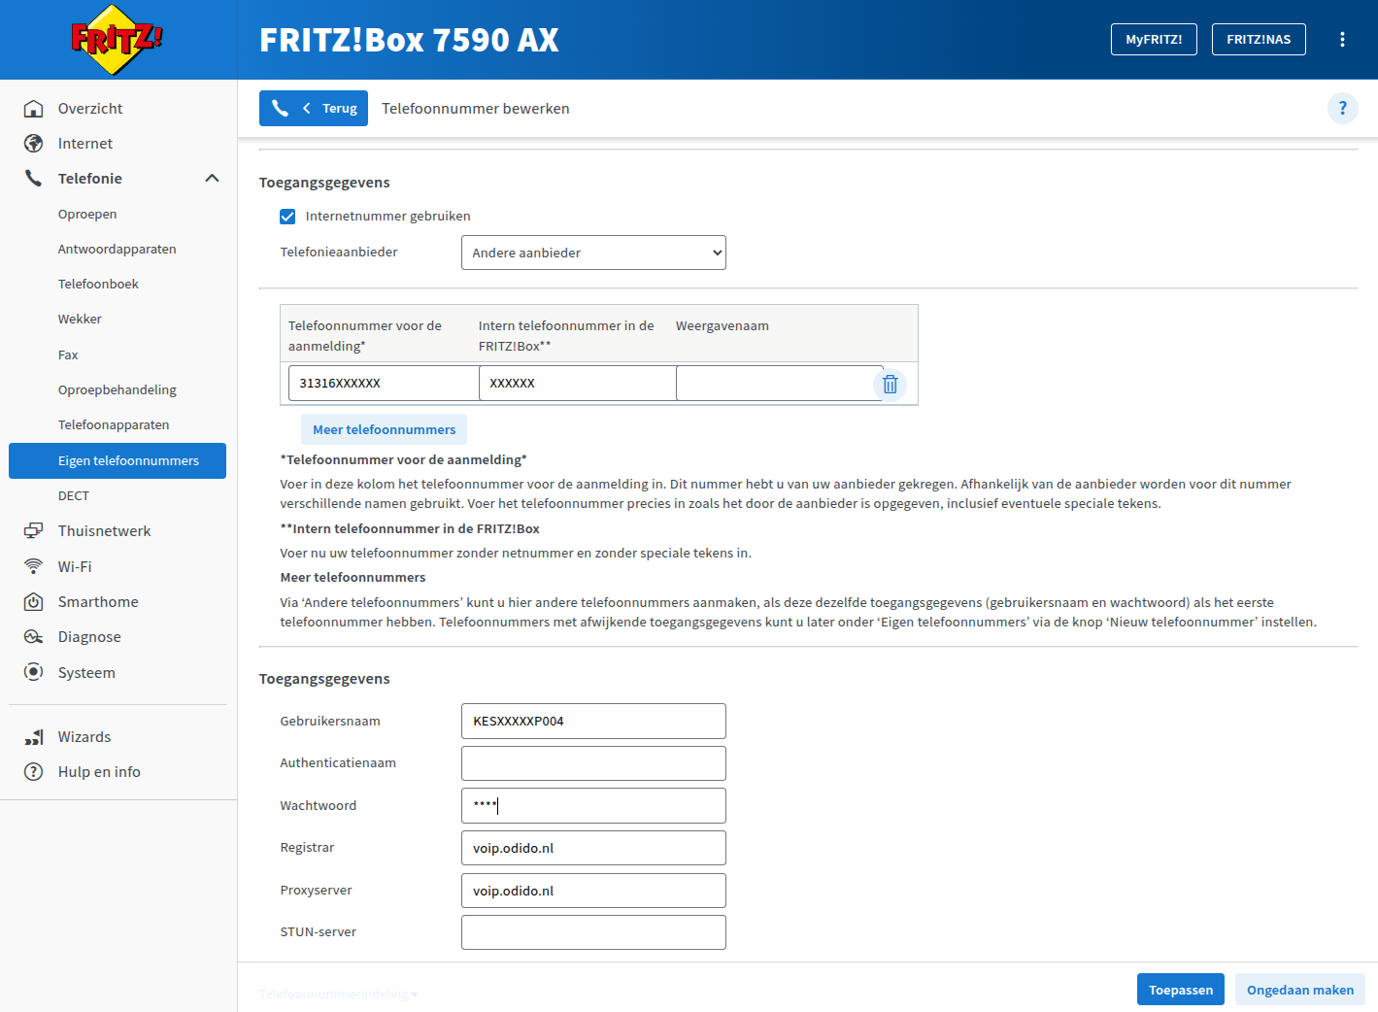The height and width of the screenshot is (1012, 1378).
Task: Click the Diagnose icon in sidebar
Action: [x=33, y=637]
